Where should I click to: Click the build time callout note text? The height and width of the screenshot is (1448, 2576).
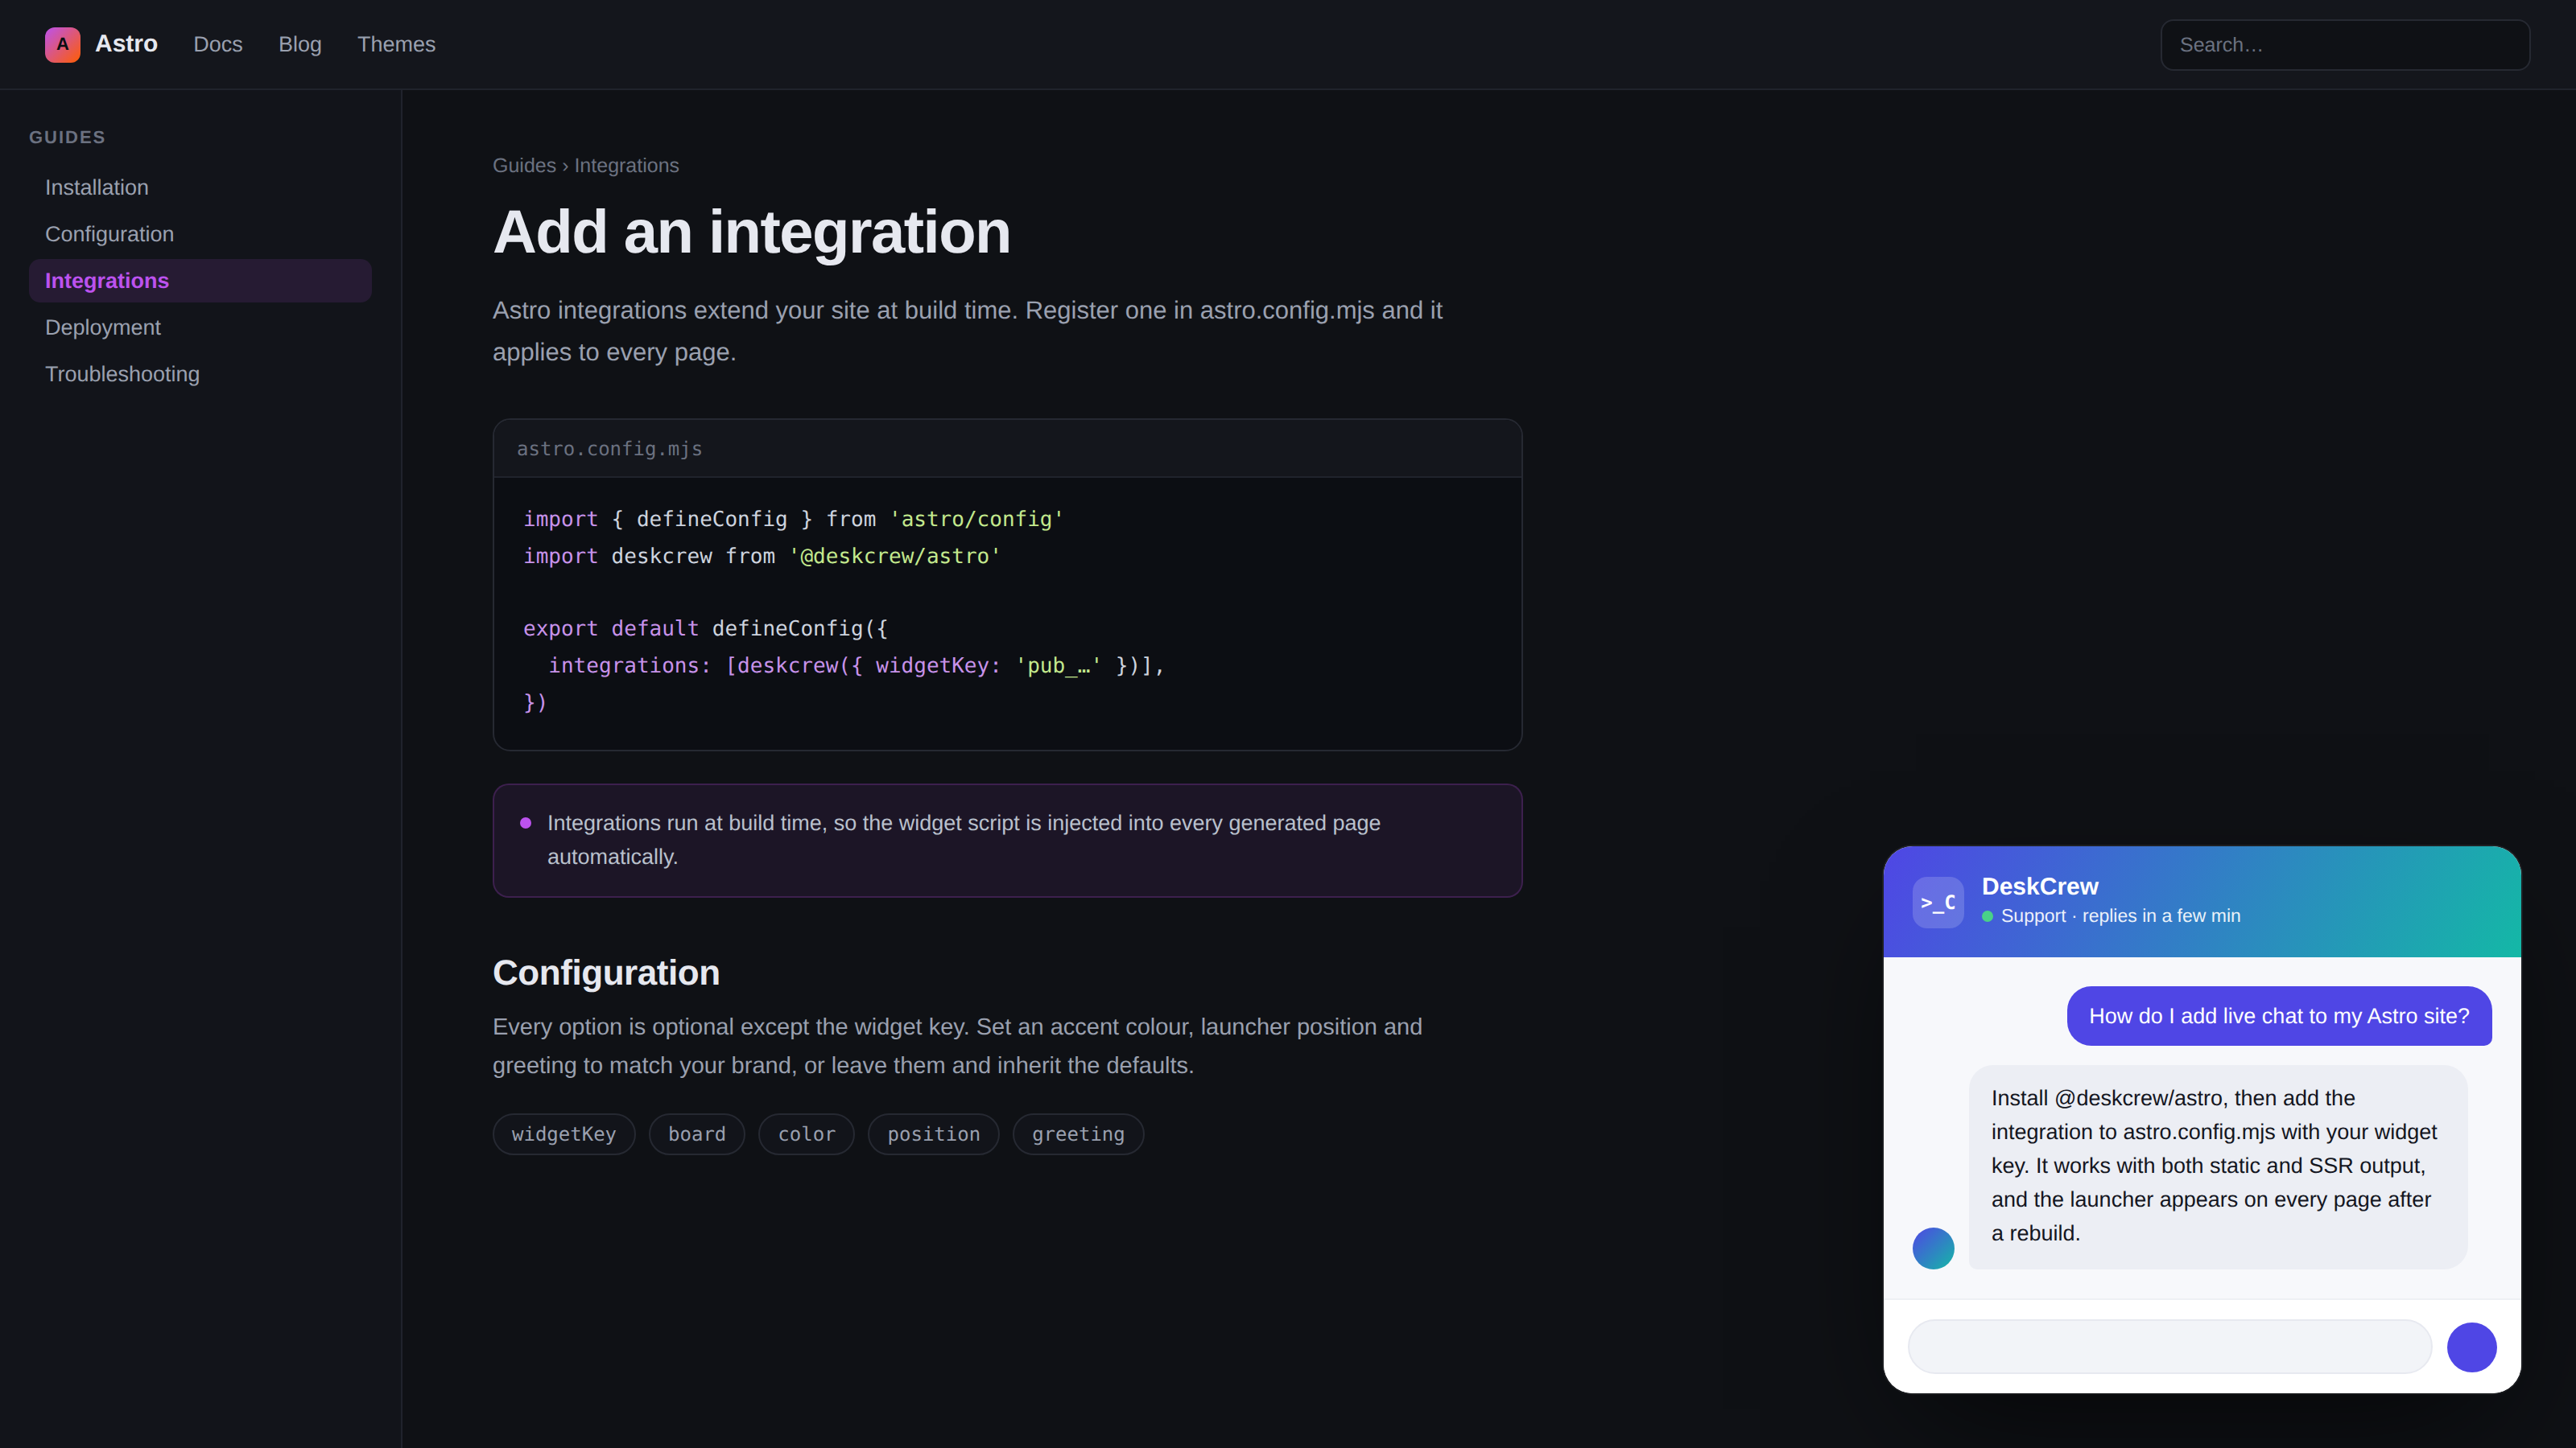(963, 839)
